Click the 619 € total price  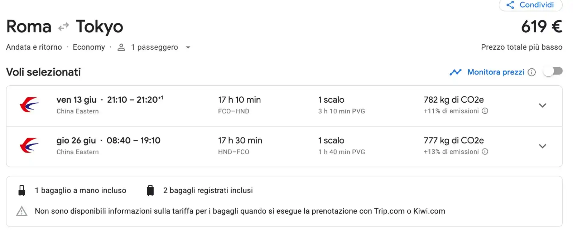542,26
